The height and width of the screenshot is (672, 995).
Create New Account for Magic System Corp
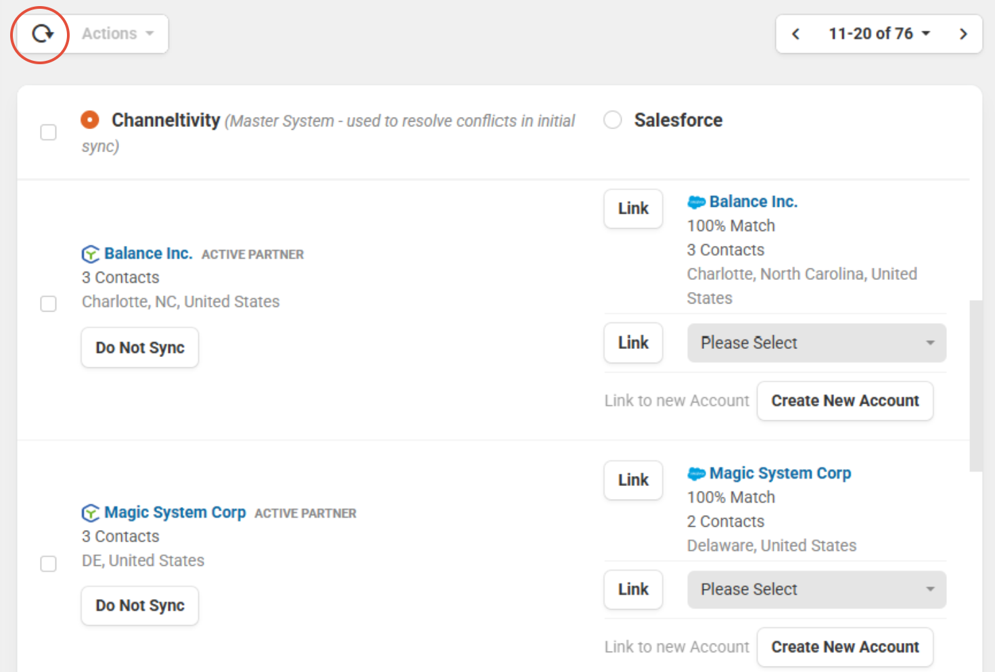click(845, 647)
